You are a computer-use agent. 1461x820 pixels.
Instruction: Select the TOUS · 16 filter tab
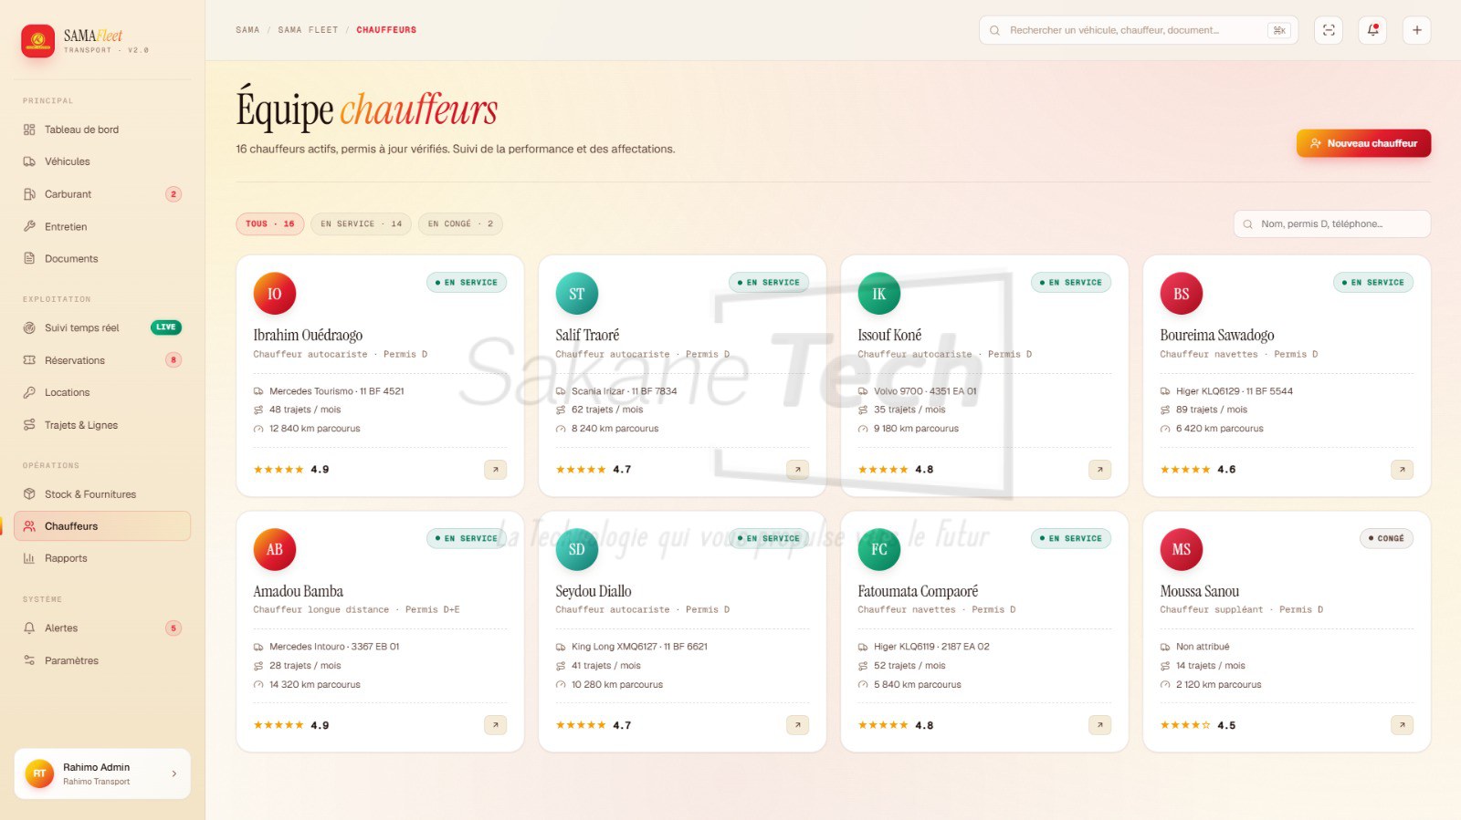[270, 223]
